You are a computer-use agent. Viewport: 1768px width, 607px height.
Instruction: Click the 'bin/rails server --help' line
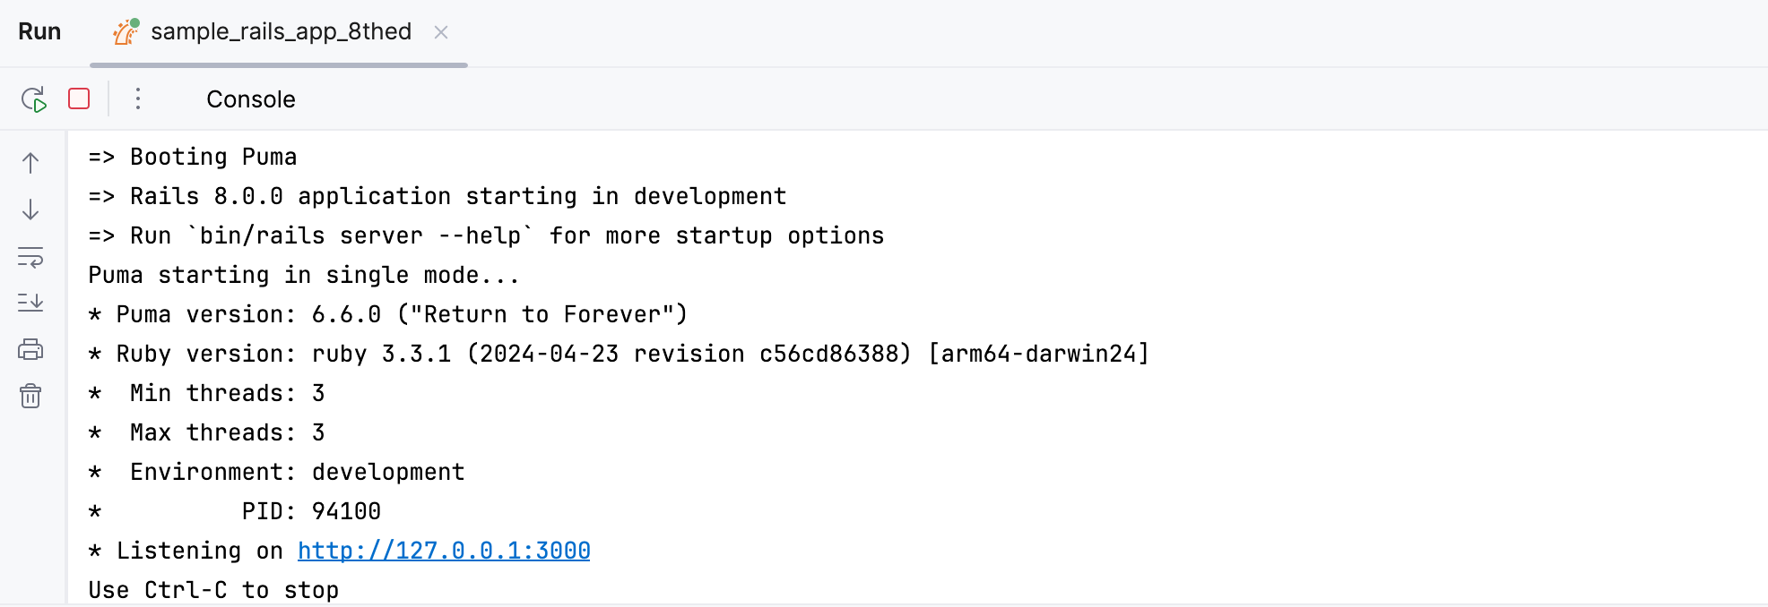tap(486, 235)
